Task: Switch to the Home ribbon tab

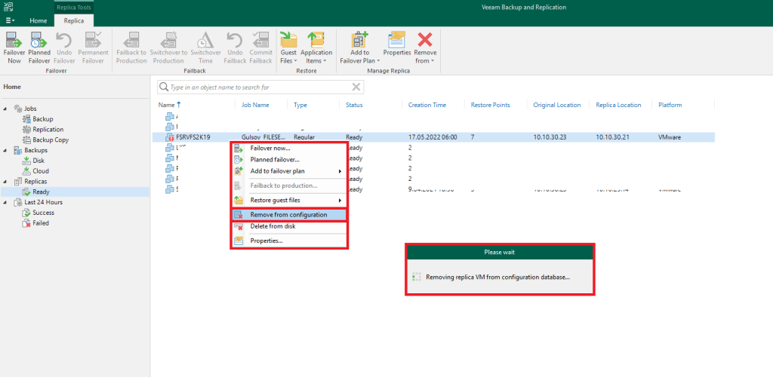Action: coord(38,20)
